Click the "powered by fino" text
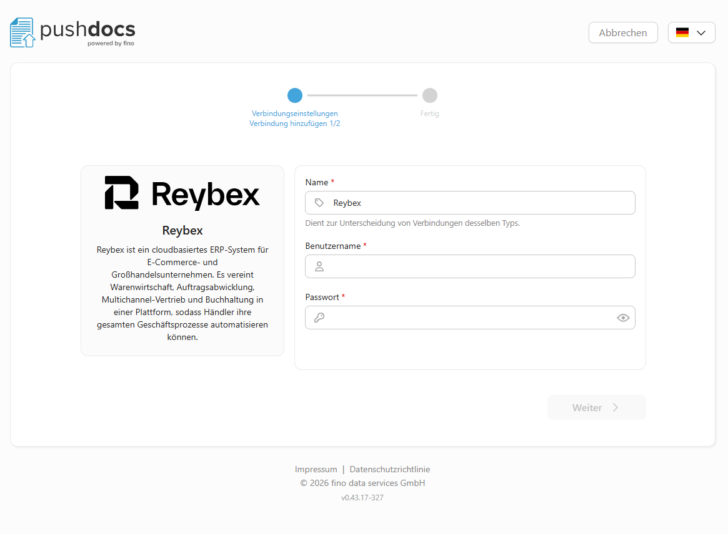The width and height of the screenshot is (728, 534). 111,44
